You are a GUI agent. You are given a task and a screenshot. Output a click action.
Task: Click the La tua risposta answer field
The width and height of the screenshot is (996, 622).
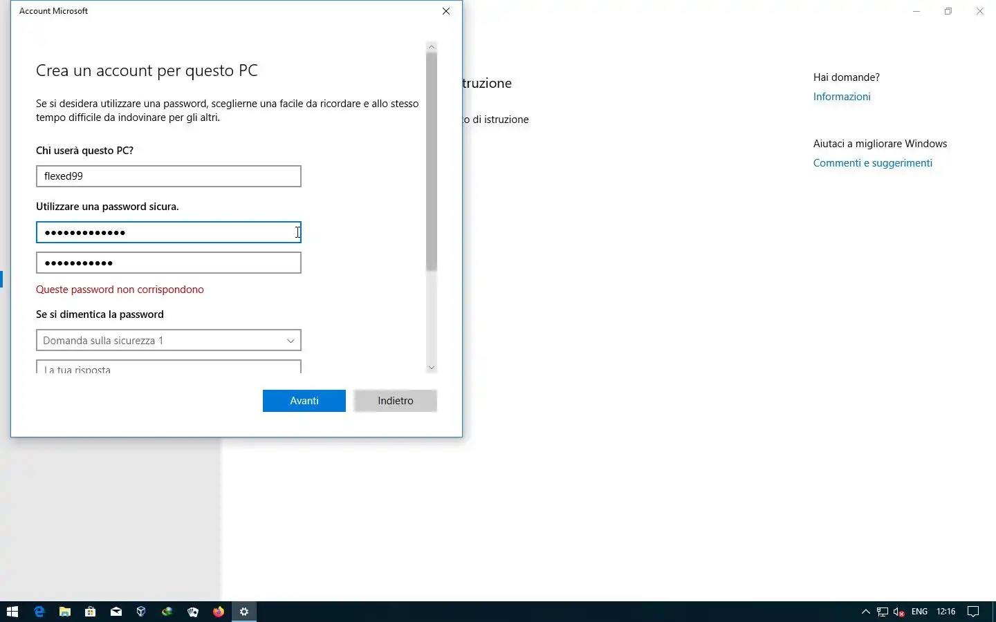169,367
